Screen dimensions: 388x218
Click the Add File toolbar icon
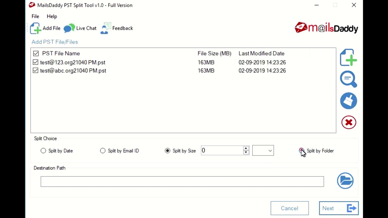(35, 28)
